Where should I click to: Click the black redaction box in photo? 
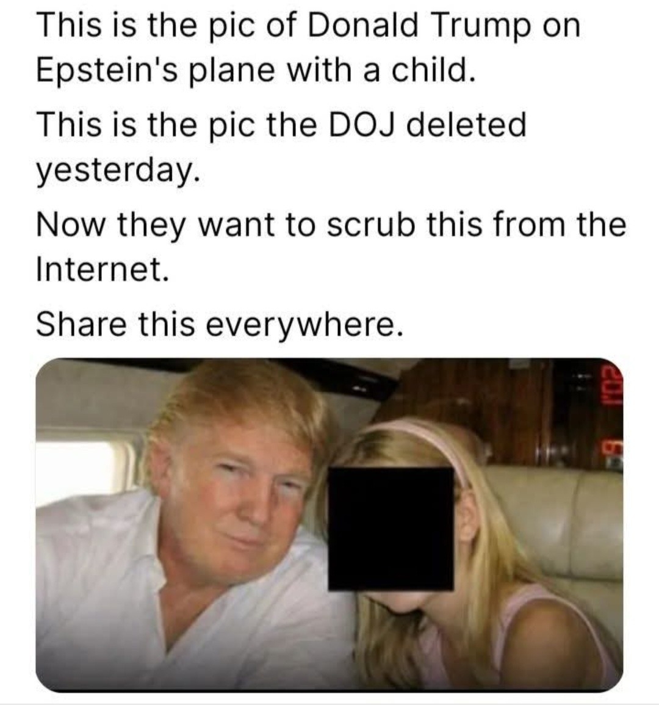tap(391, 529)
